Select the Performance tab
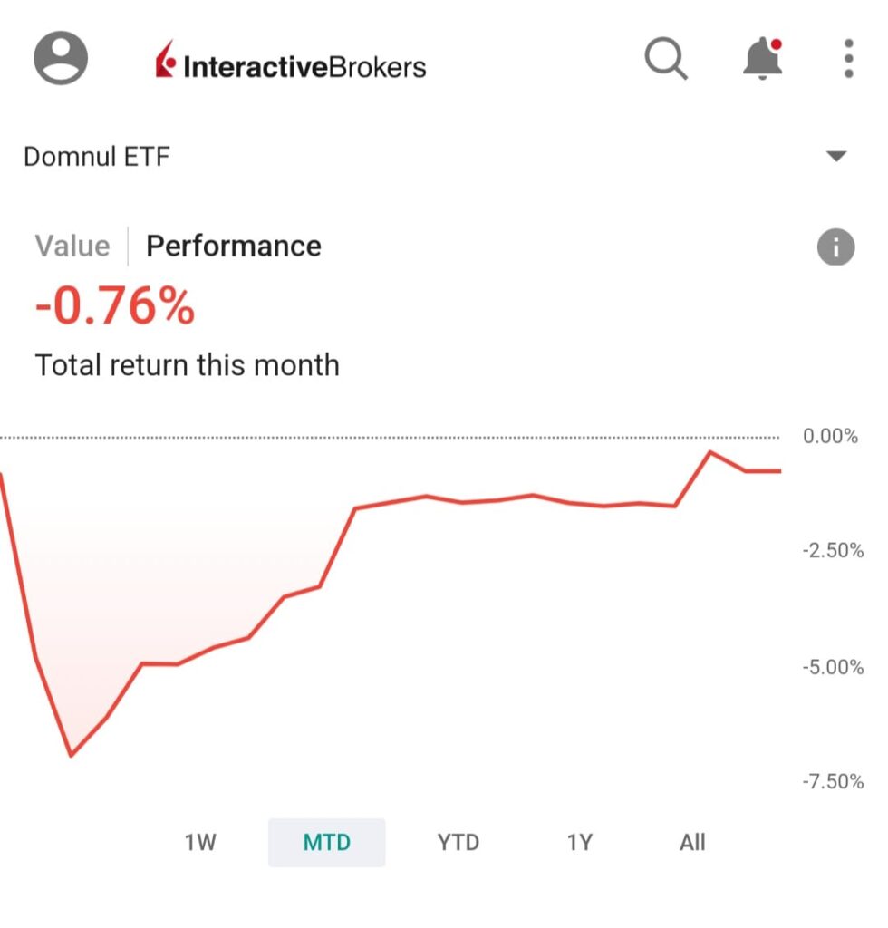The height and width of the screenshot is (928, 888). click(x=234, y=246)
